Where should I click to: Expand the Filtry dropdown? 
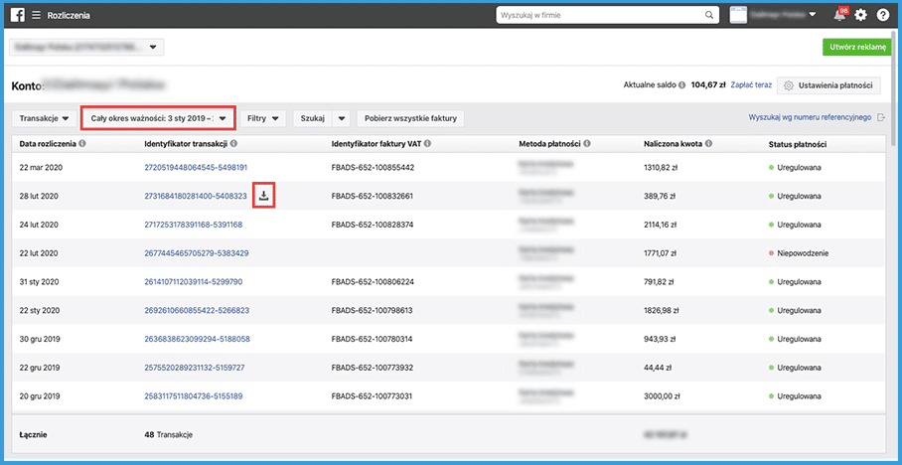[x=263, y=118]
